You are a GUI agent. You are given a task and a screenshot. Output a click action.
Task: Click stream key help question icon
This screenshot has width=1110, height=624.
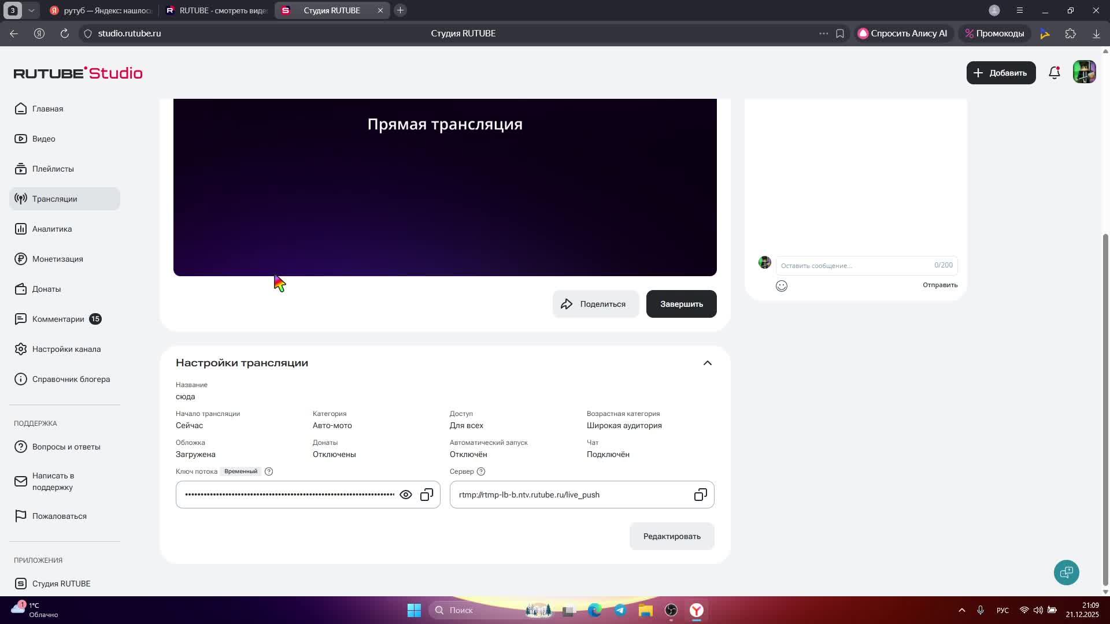point(269,472)
